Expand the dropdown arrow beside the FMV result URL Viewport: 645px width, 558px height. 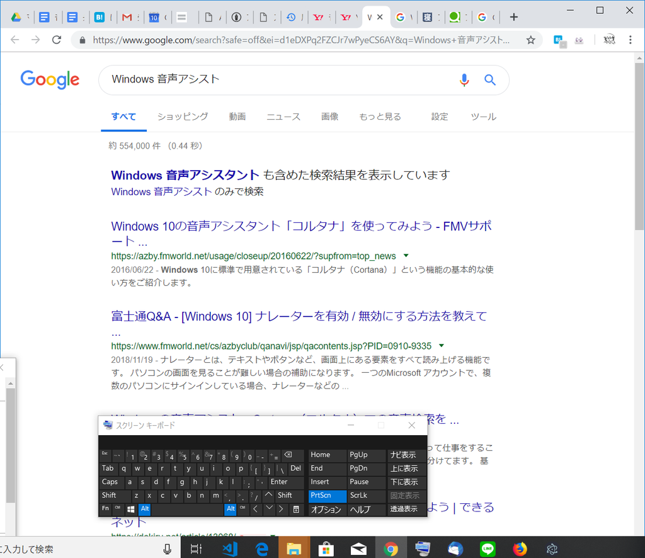click(x=406, y=256)
